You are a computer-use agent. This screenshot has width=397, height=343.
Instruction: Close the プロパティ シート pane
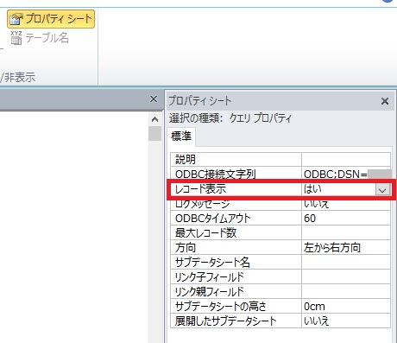385,101
